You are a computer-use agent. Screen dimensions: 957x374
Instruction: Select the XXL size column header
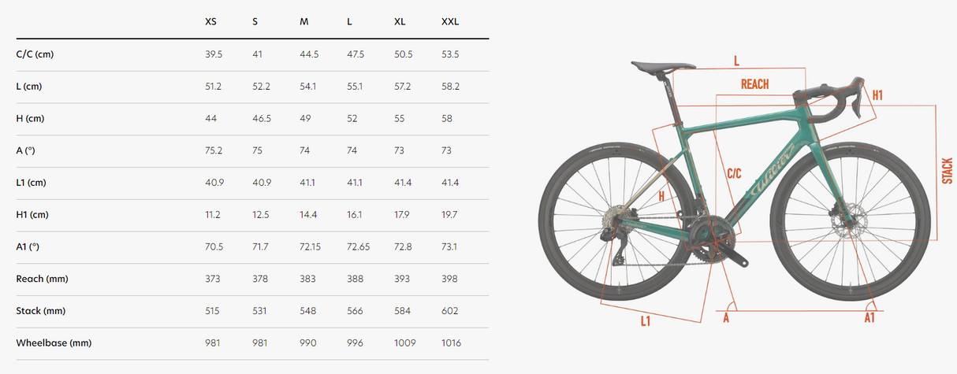pyautogui.click(x=450, y=21)
